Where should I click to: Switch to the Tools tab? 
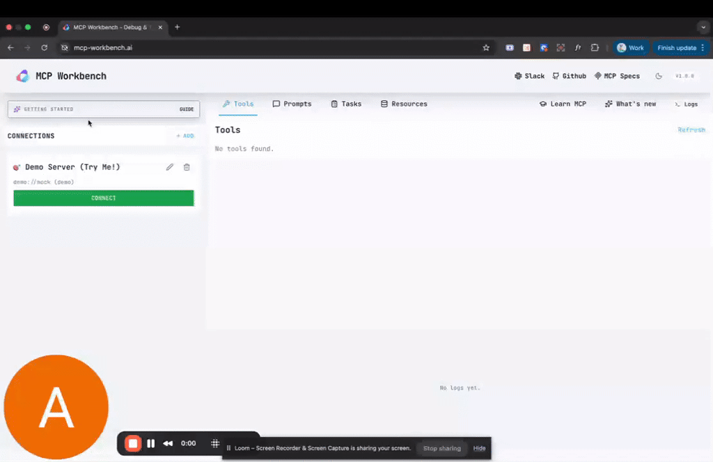[238, 104]
